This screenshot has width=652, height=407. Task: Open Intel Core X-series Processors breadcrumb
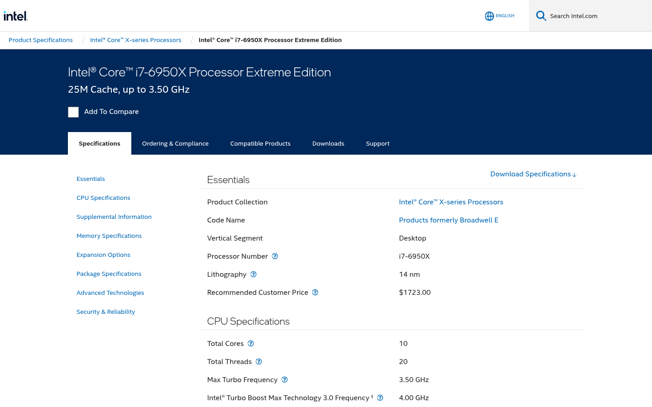[136, 40]
